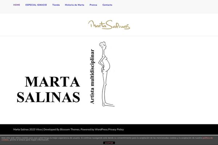This screenshot has width=218, height=145.
Task: Click the 'Marta Salinas 2023 Vilva' footer text
Action: click(x=27, y=129)
